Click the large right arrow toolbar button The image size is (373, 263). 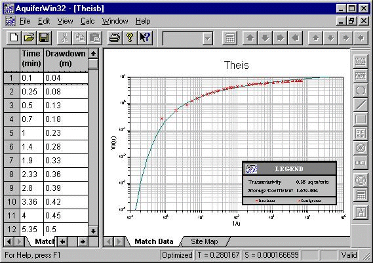280,37
